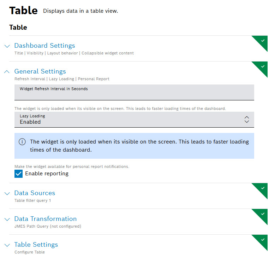Click the Lazy Loading up-down arrows icon

click(247, 119)
